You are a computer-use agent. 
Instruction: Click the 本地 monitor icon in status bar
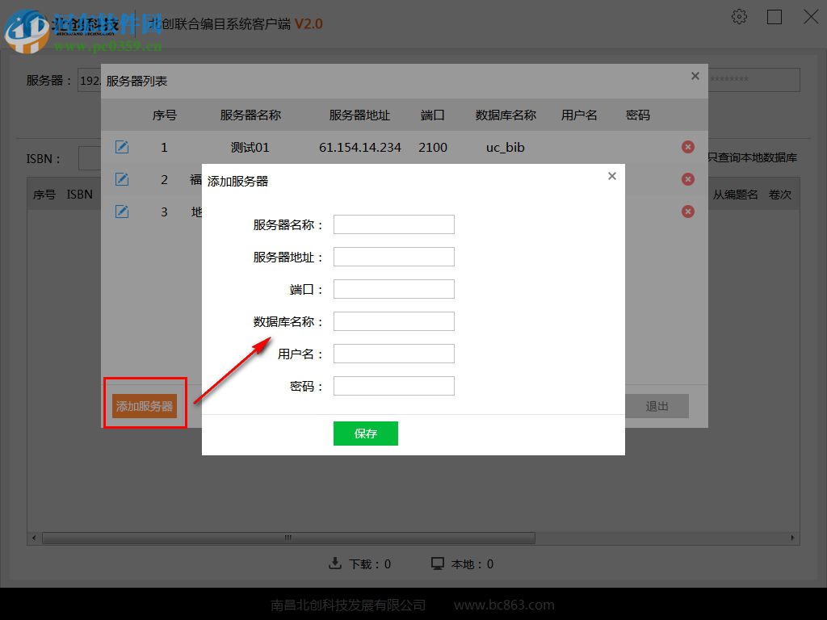(438, 563)
